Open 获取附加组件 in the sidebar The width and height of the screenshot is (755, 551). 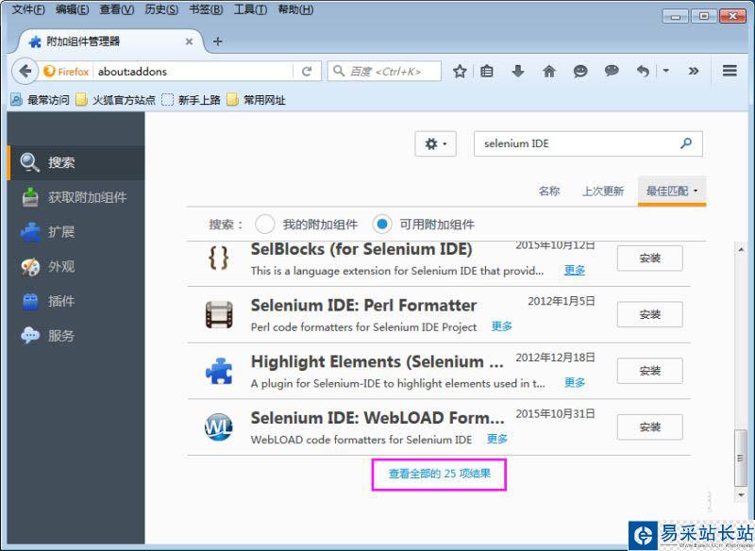click(76, 197)
